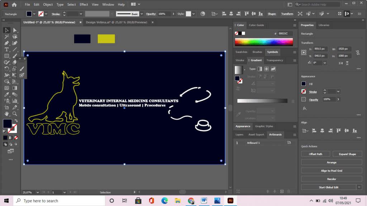Image resolution: width=367 pixels, height=206 pixels.
Task: Select the Scale tool
Action: (x=15, y=69)
